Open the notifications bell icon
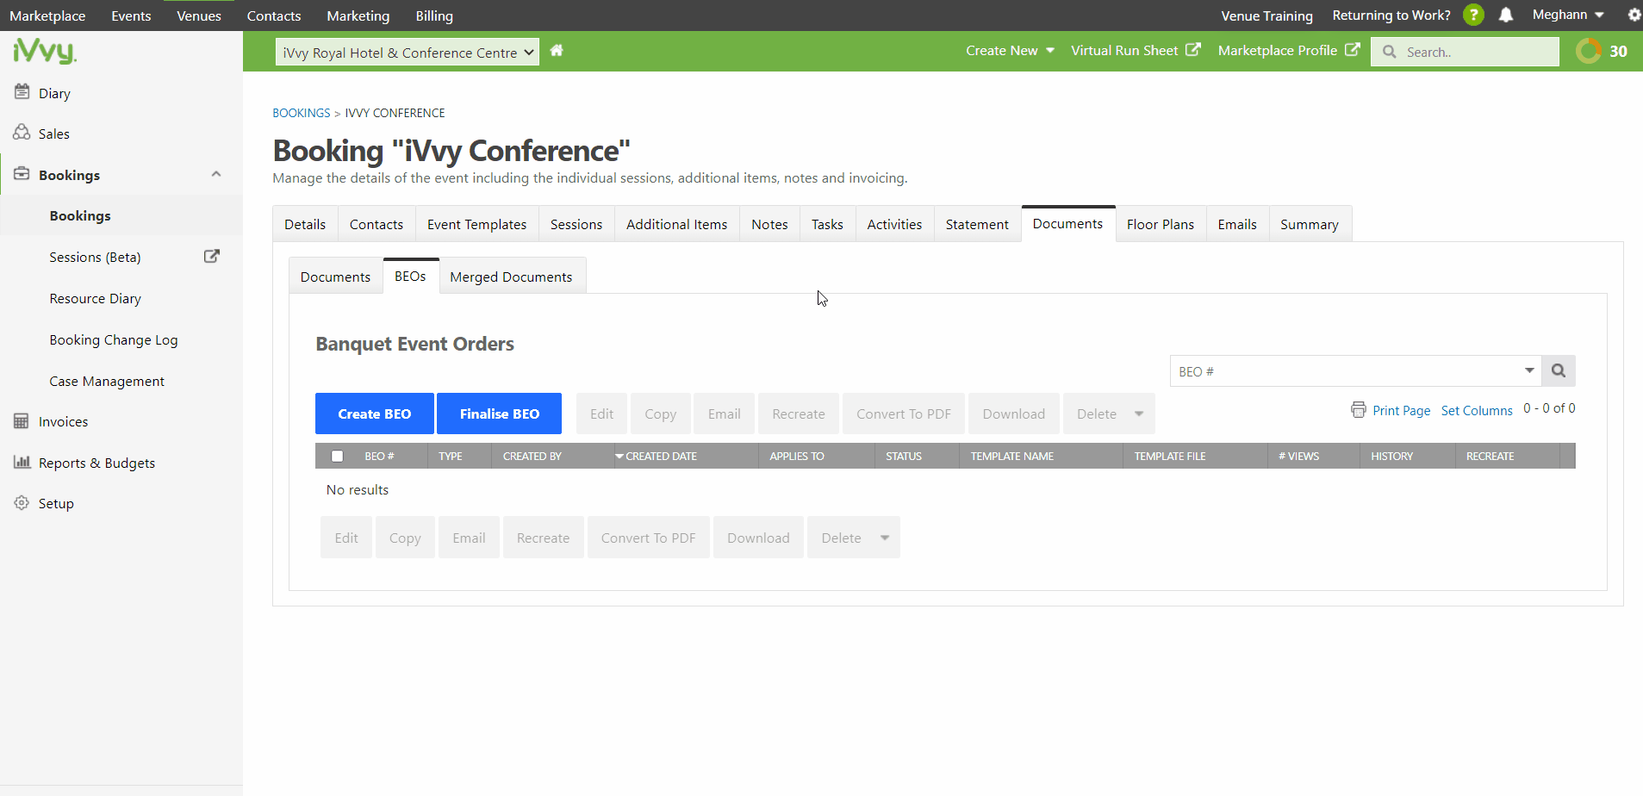 (x=1506, y=15)
